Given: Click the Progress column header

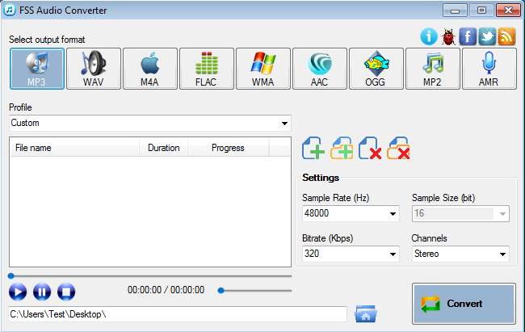Looking at the screenshot, I should point(229,148).
